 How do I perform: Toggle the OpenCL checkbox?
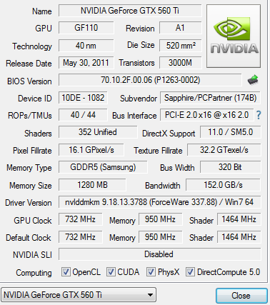(x=66, y=271)
